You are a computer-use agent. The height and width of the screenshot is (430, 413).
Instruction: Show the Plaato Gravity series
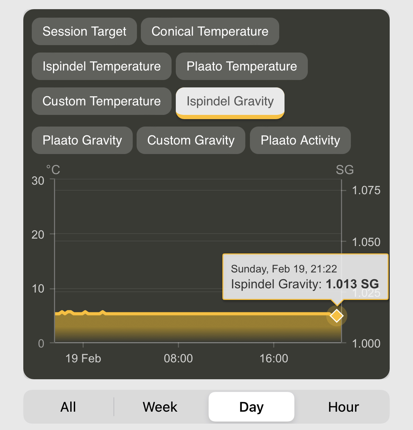[x=82, y=140]
